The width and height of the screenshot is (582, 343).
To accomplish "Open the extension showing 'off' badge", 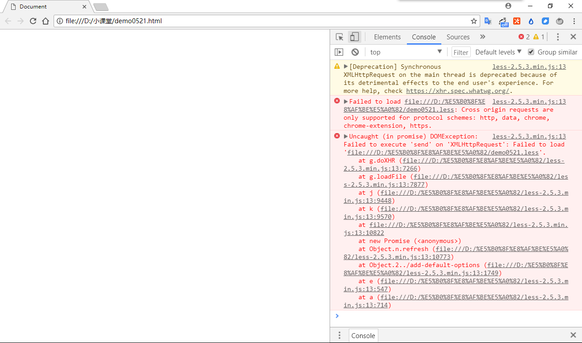I will (x=503, y=21).
